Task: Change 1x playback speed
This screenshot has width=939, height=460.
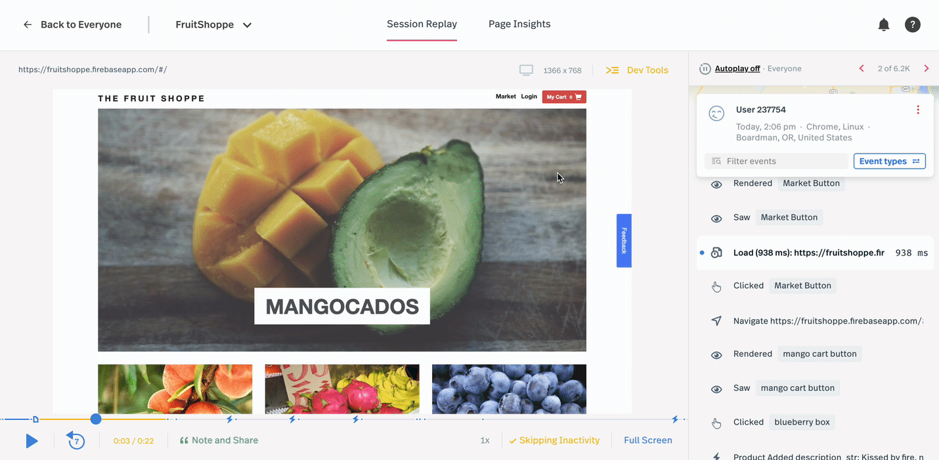Action: pyautogui.click(x=485, y=440)
